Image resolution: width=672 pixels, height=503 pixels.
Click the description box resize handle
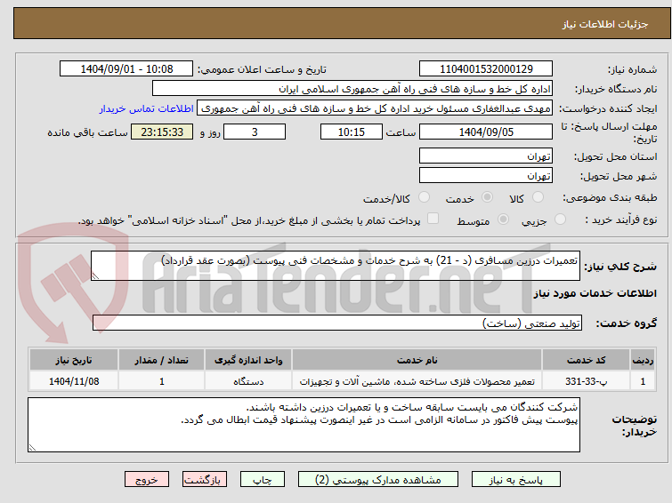pyautogui.click(x=95, y=276)
